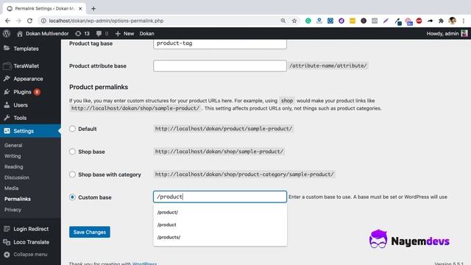Open TeraWallet in sidebar
This screenshot has width=471, height=265.
26,66
